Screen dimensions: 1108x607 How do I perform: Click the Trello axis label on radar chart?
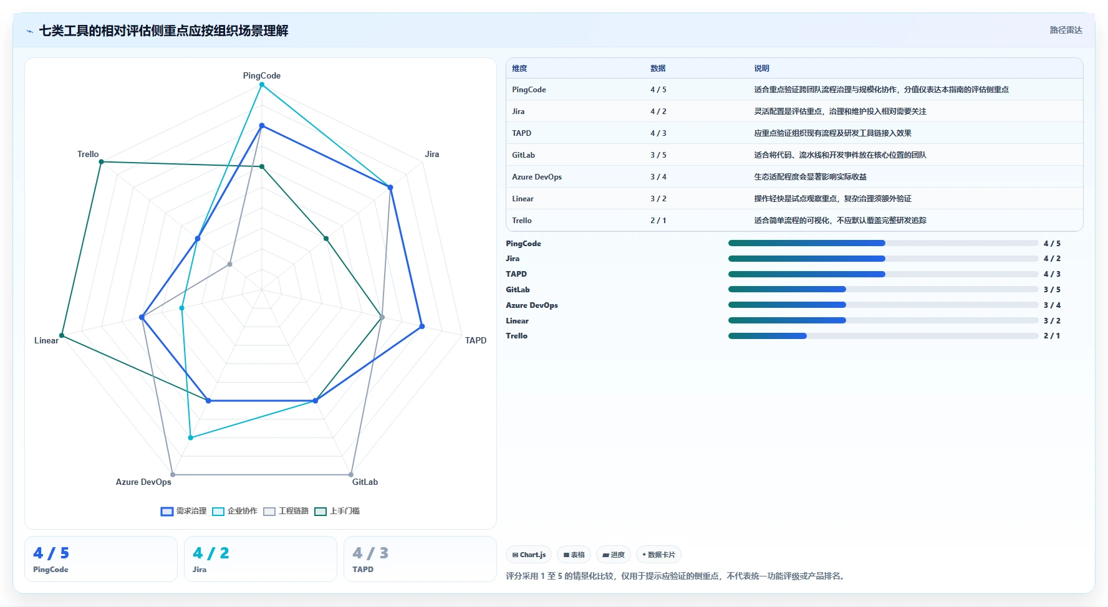88,154
